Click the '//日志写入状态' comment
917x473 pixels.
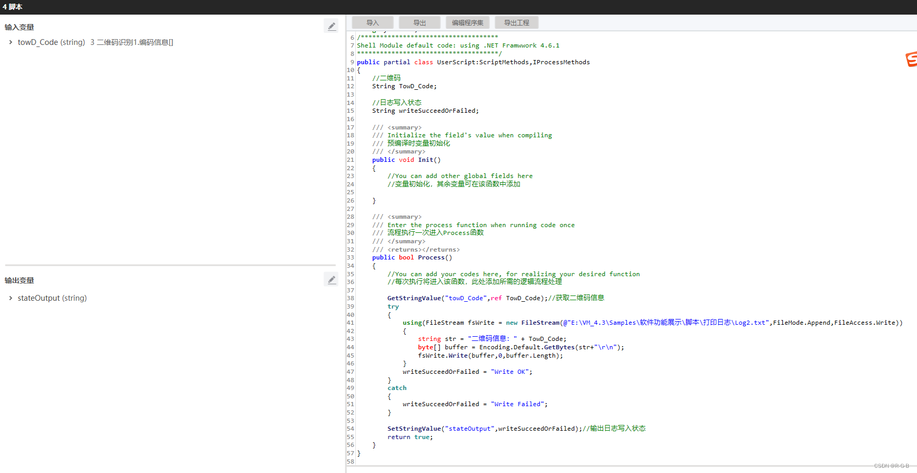[x=396, y=102]
